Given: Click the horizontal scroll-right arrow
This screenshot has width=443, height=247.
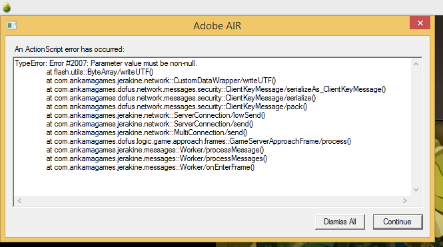Looking at the screenshot, I should click(x=405, y=200).
